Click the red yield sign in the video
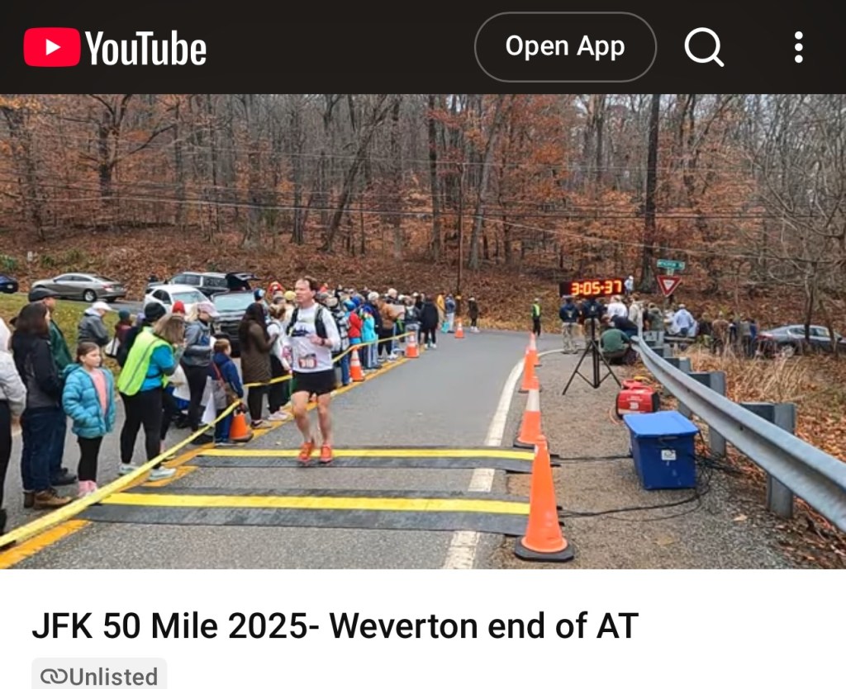This screenshot has height=689, width=846. 668,285
